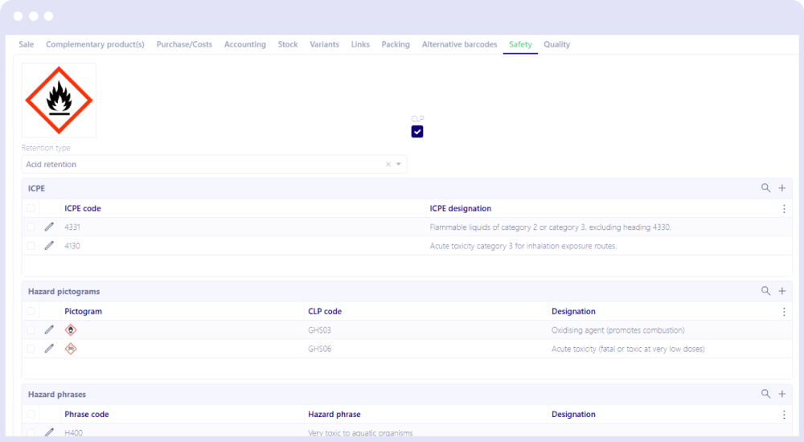Image resolution: width=804 pixels, height=442 pixels.
Task: Search within Hazard pictograms panel
Action: coord(765,291)
